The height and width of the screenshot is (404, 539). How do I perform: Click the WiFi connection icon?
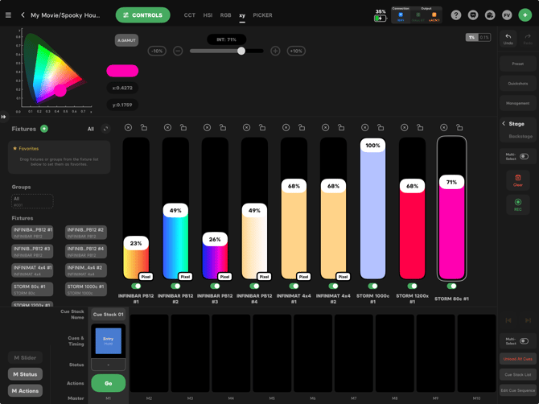point(401,16)
